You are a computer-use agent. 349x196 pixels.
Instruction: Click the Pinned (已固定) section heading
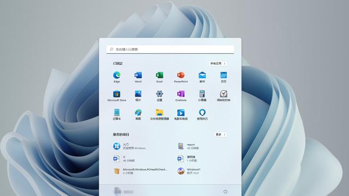pyautogui.click(x=118, y=63)
